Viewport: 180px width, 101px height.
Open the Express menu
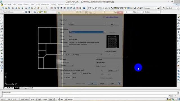(x=73, y=5)
